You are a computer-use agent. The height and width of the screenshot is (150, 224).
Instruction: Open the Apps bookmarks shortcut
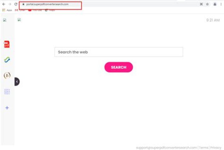pyautogui.click(x=7, y=10)
